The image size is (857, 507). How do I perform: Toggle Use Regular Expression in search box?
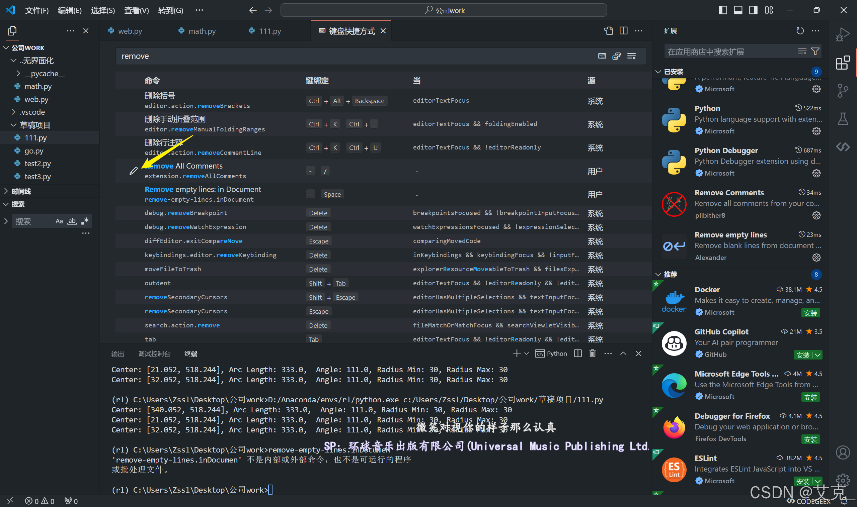pyautogui.click(x=85, y=221)
